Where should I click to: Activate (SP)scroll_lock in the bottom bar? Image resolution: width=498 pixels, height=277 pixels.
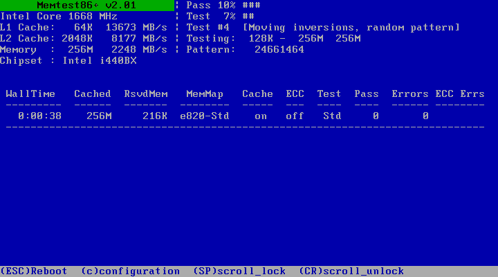(x=239, y=271)
